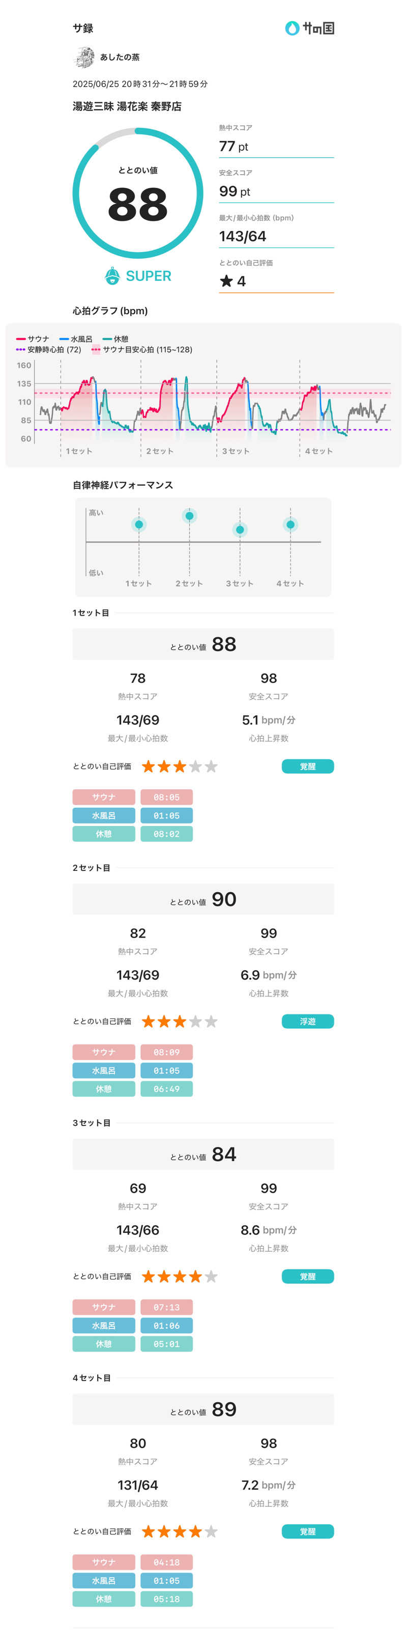The width and height of the screenshot is (407, 1649).
Task: Open the あしたの蒸 profile avatar
Action: coord(84,58)
